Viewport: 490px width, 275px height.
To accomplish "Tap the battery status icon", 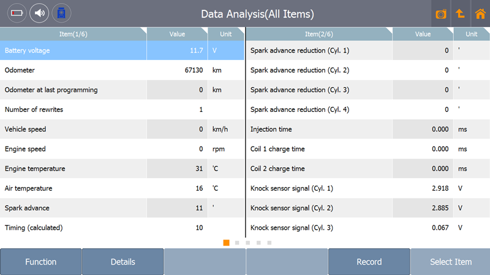I will tap(17, 13).
